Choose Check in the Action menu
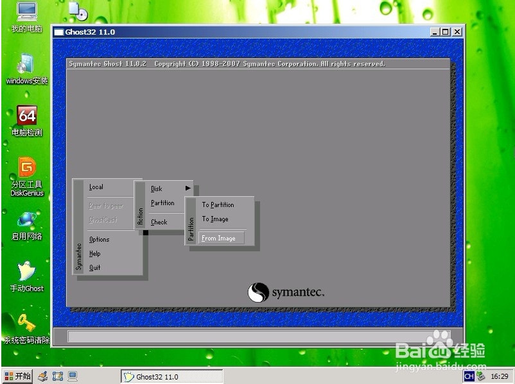 pos(159,222)
